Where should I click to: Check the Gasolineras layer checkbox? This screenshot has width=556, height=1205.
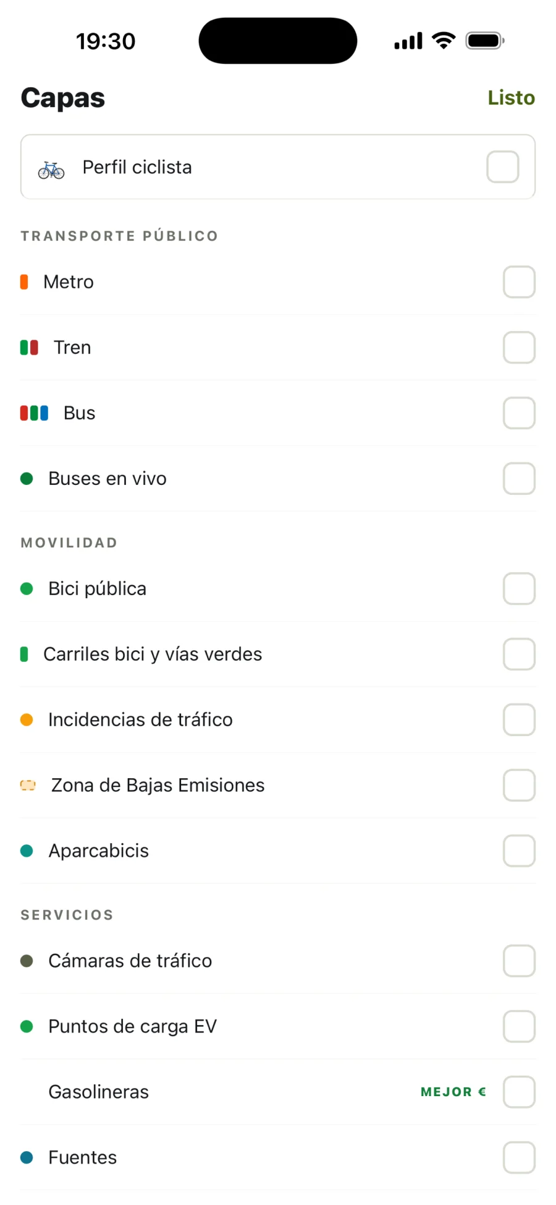click(x=519, y=1092)
